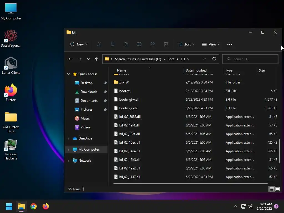Select Documents in Quick access
Image resolution: width=284 pixels, height=213 pixels.
[x=89, y=100]
